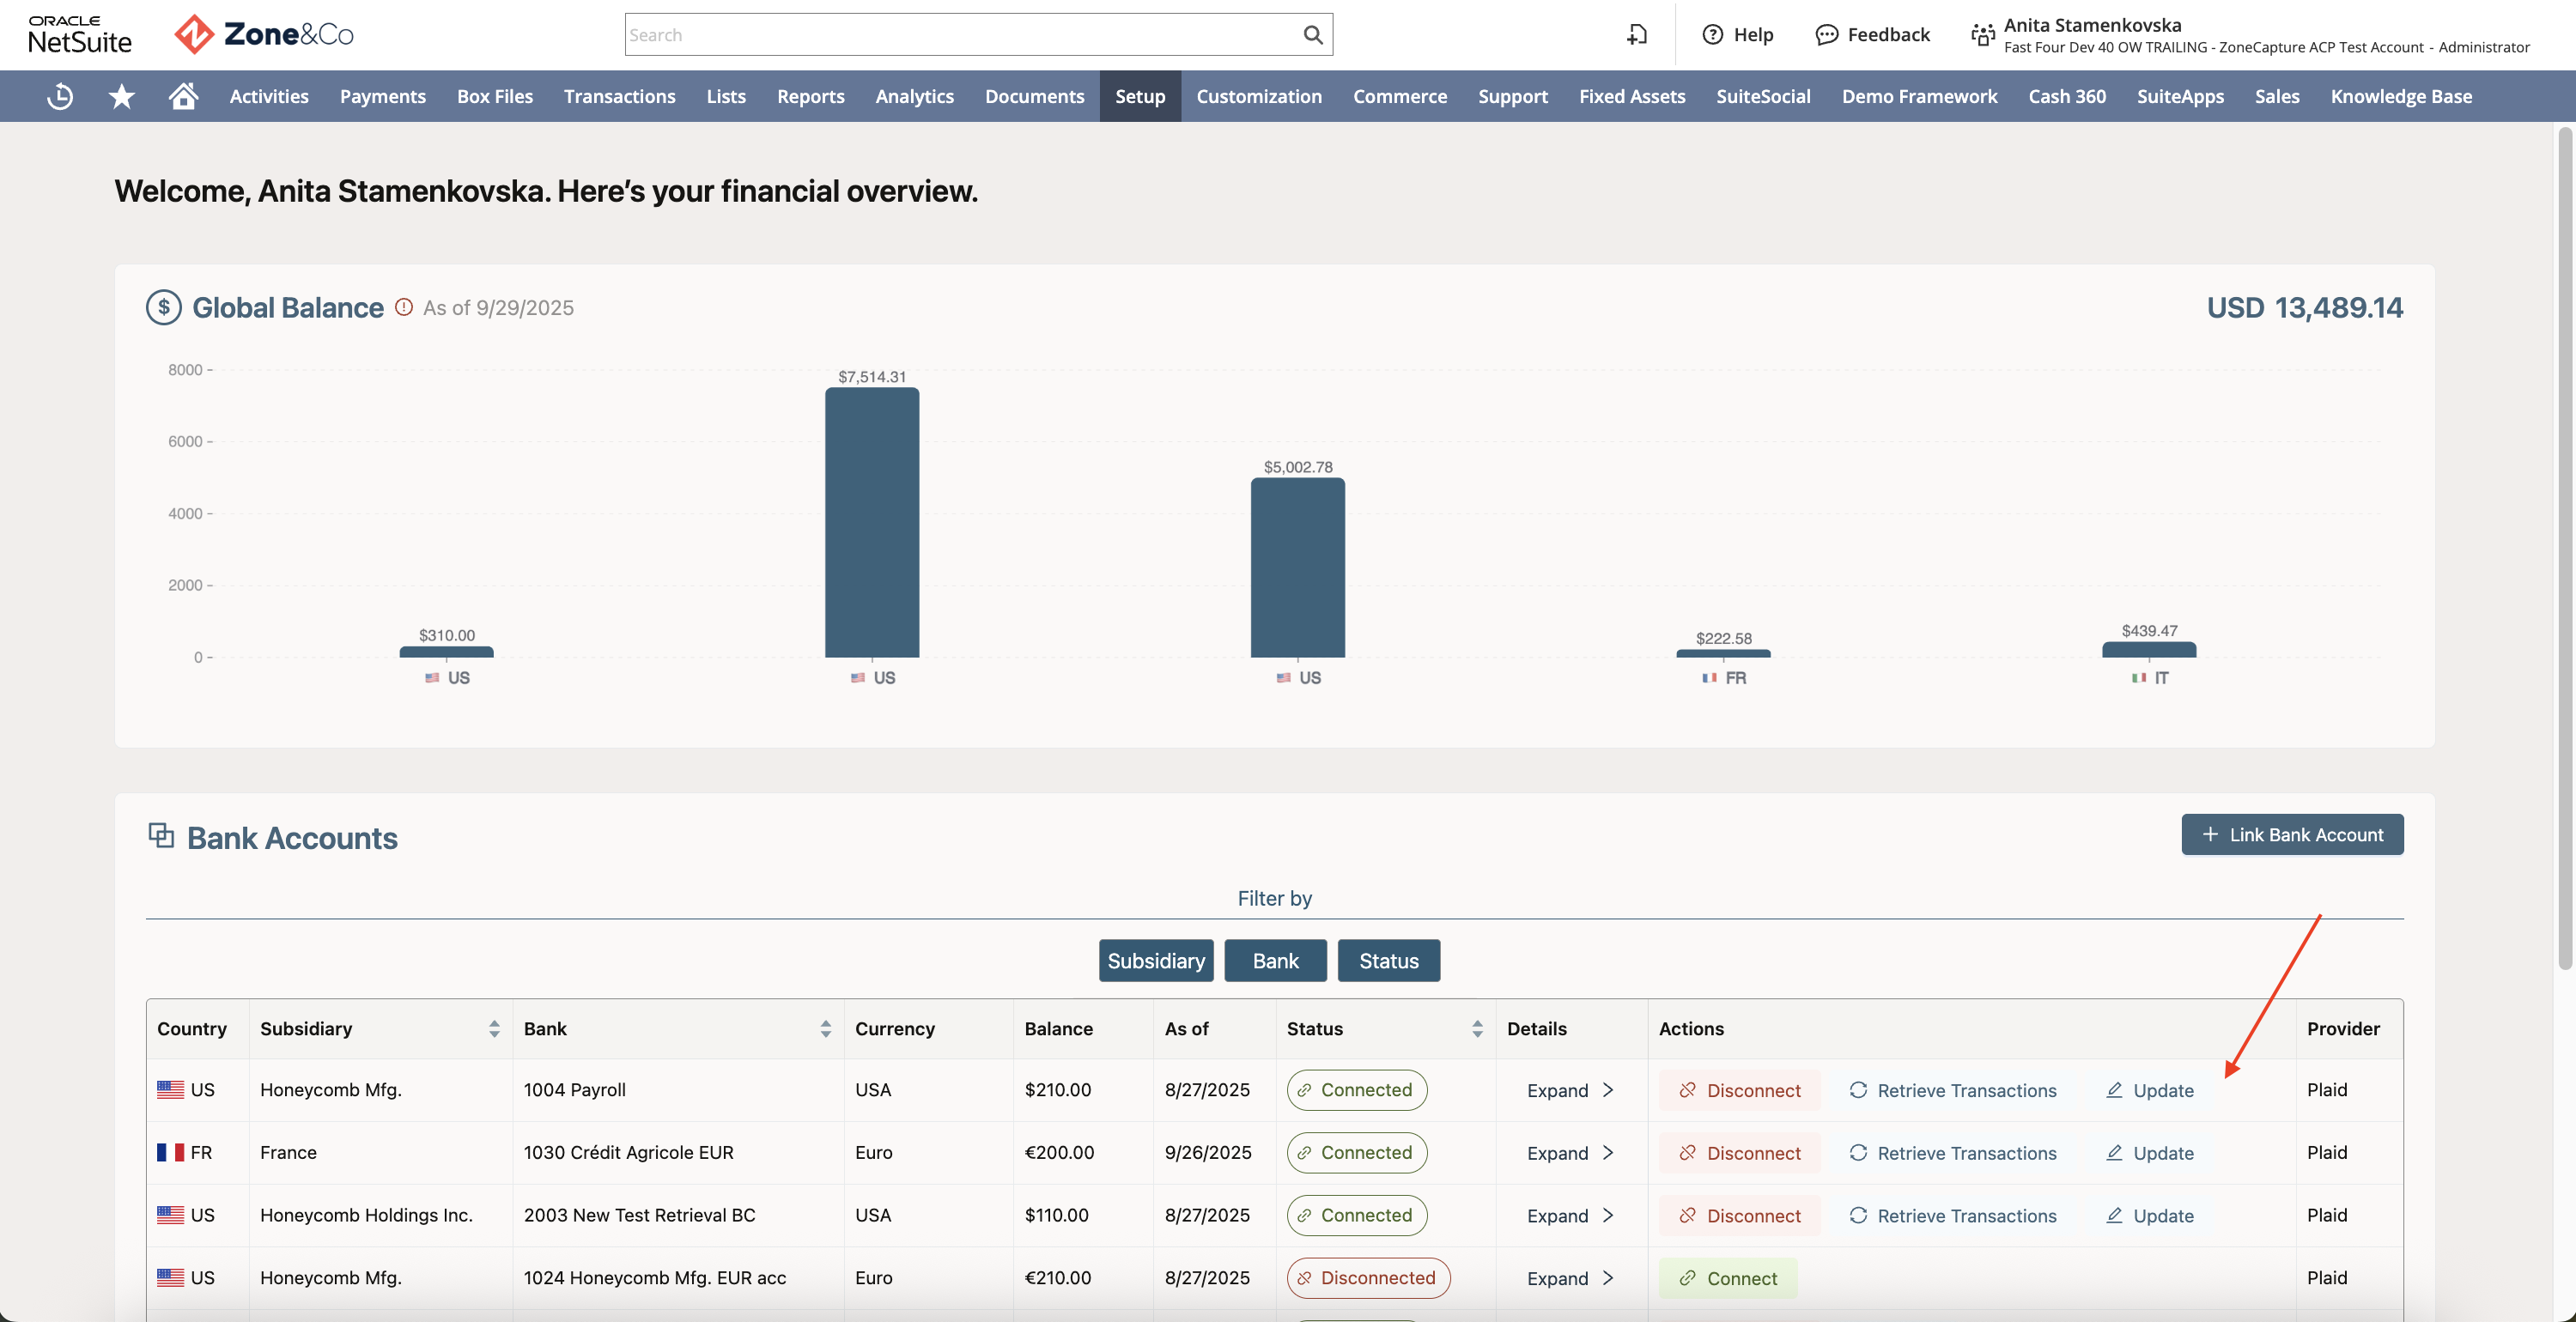Viewport: 2576px width, 1322px height.
Task: Click the Link Bank Account button
Action: (x=2292, y=835)
